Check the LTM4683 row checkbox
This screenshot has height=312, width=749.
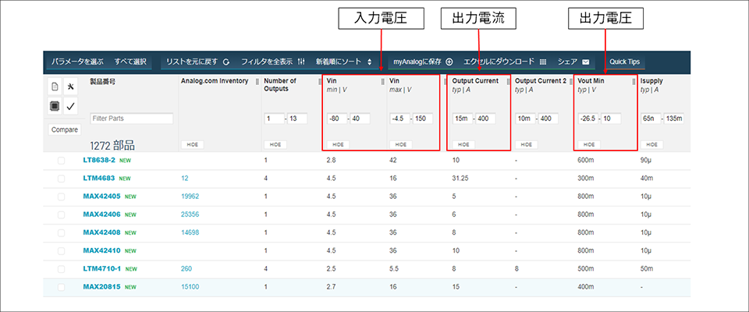[61, 178]
